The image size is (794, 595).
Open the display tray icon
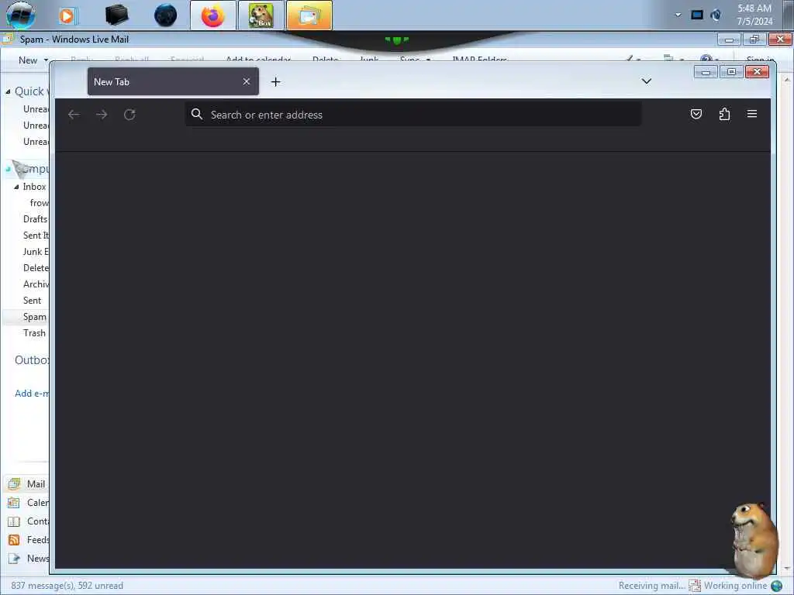(x=697, y=15)
